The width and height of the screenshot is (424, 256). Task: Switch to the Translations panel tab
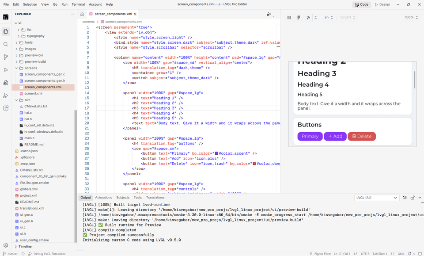[x=155, y=198]
